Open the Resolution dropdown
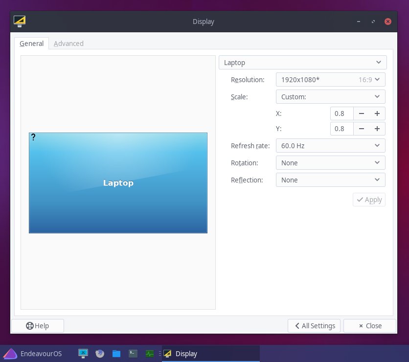Screen dimensions: 409x362 click(330, 79)
